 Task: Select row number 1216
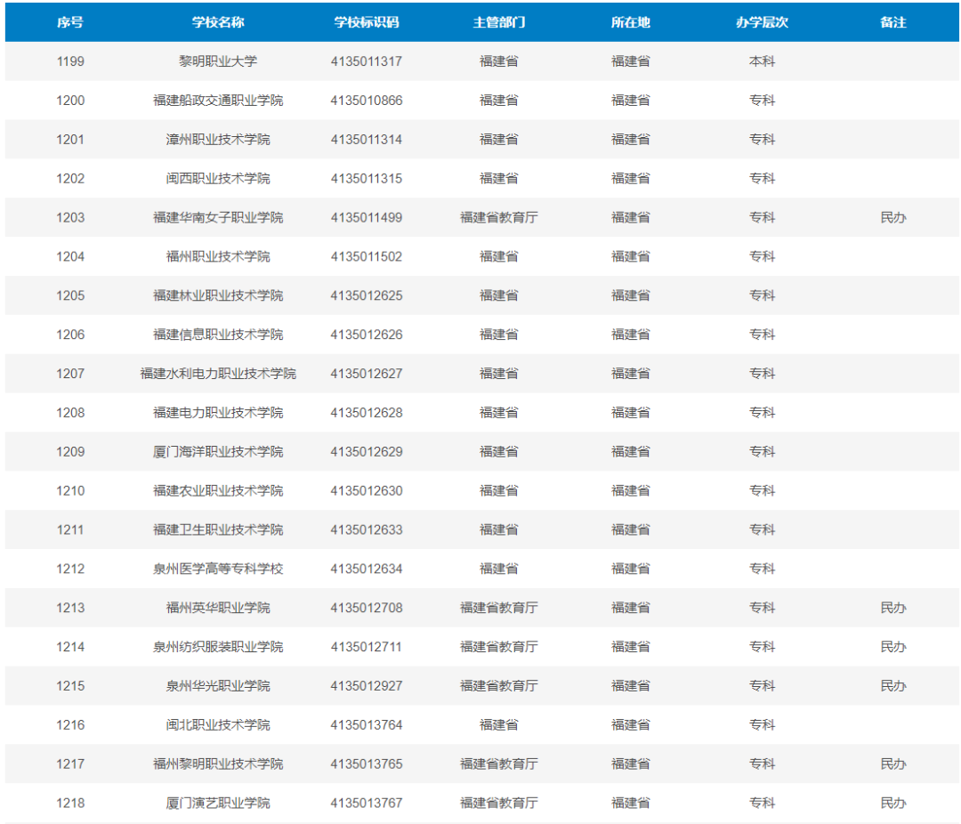pos(70,724)
